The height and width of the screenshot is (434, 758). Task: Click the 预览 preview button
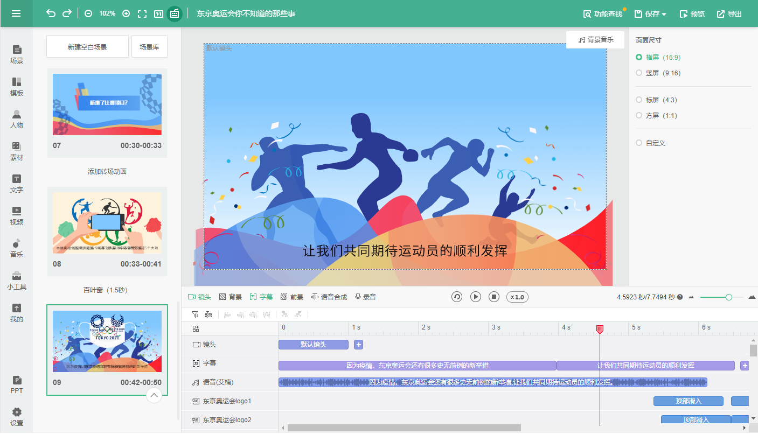click(x=692, y=14)
